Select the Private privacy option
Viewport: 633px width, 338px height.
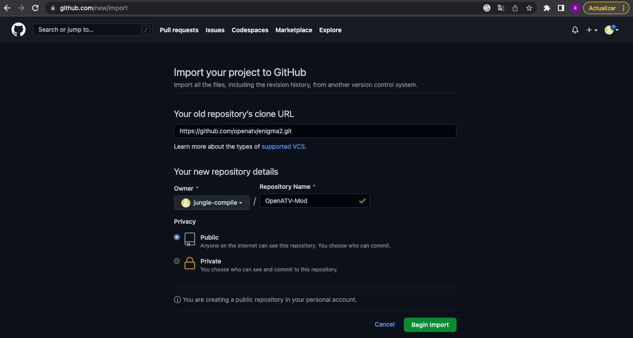[177, 261]
